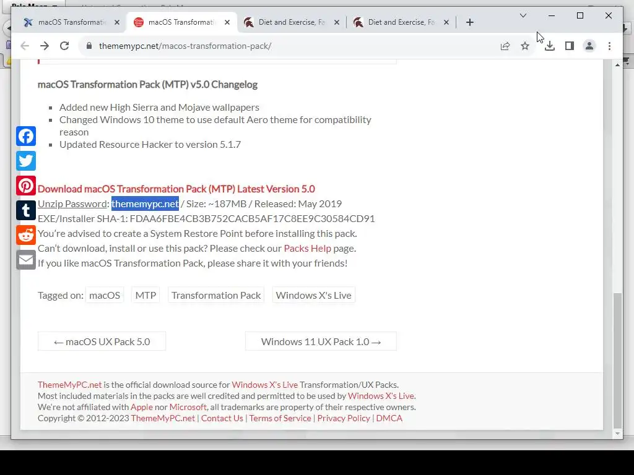
Task: Maximize the Chrome window
Action: tap(580, 15)
